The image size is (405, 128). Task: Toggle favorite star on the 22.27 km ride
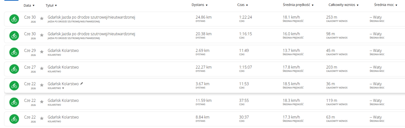pos(42,68)
